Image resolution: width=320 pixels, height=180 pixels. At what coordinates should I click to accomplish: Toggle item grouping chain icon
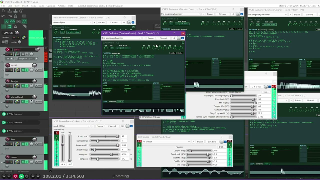pos(12,21)
